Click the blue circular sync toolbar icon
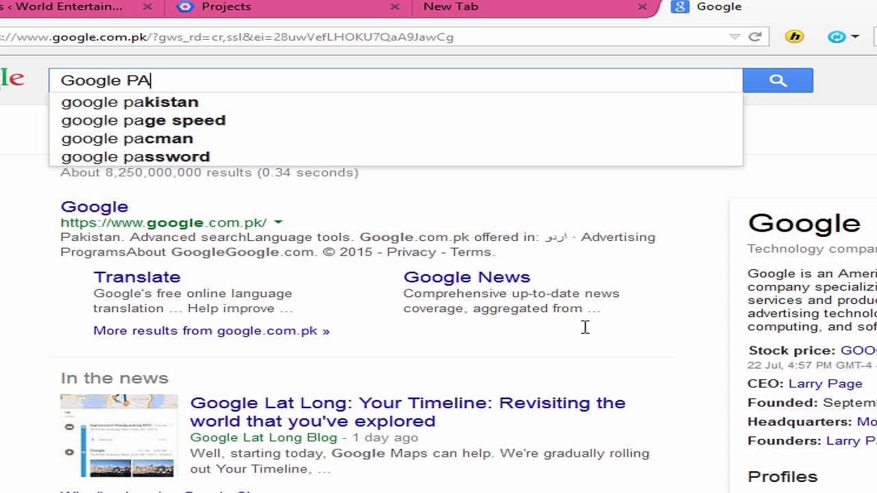The height and width of the screenshot is (493, 877). tap(837, 37)
